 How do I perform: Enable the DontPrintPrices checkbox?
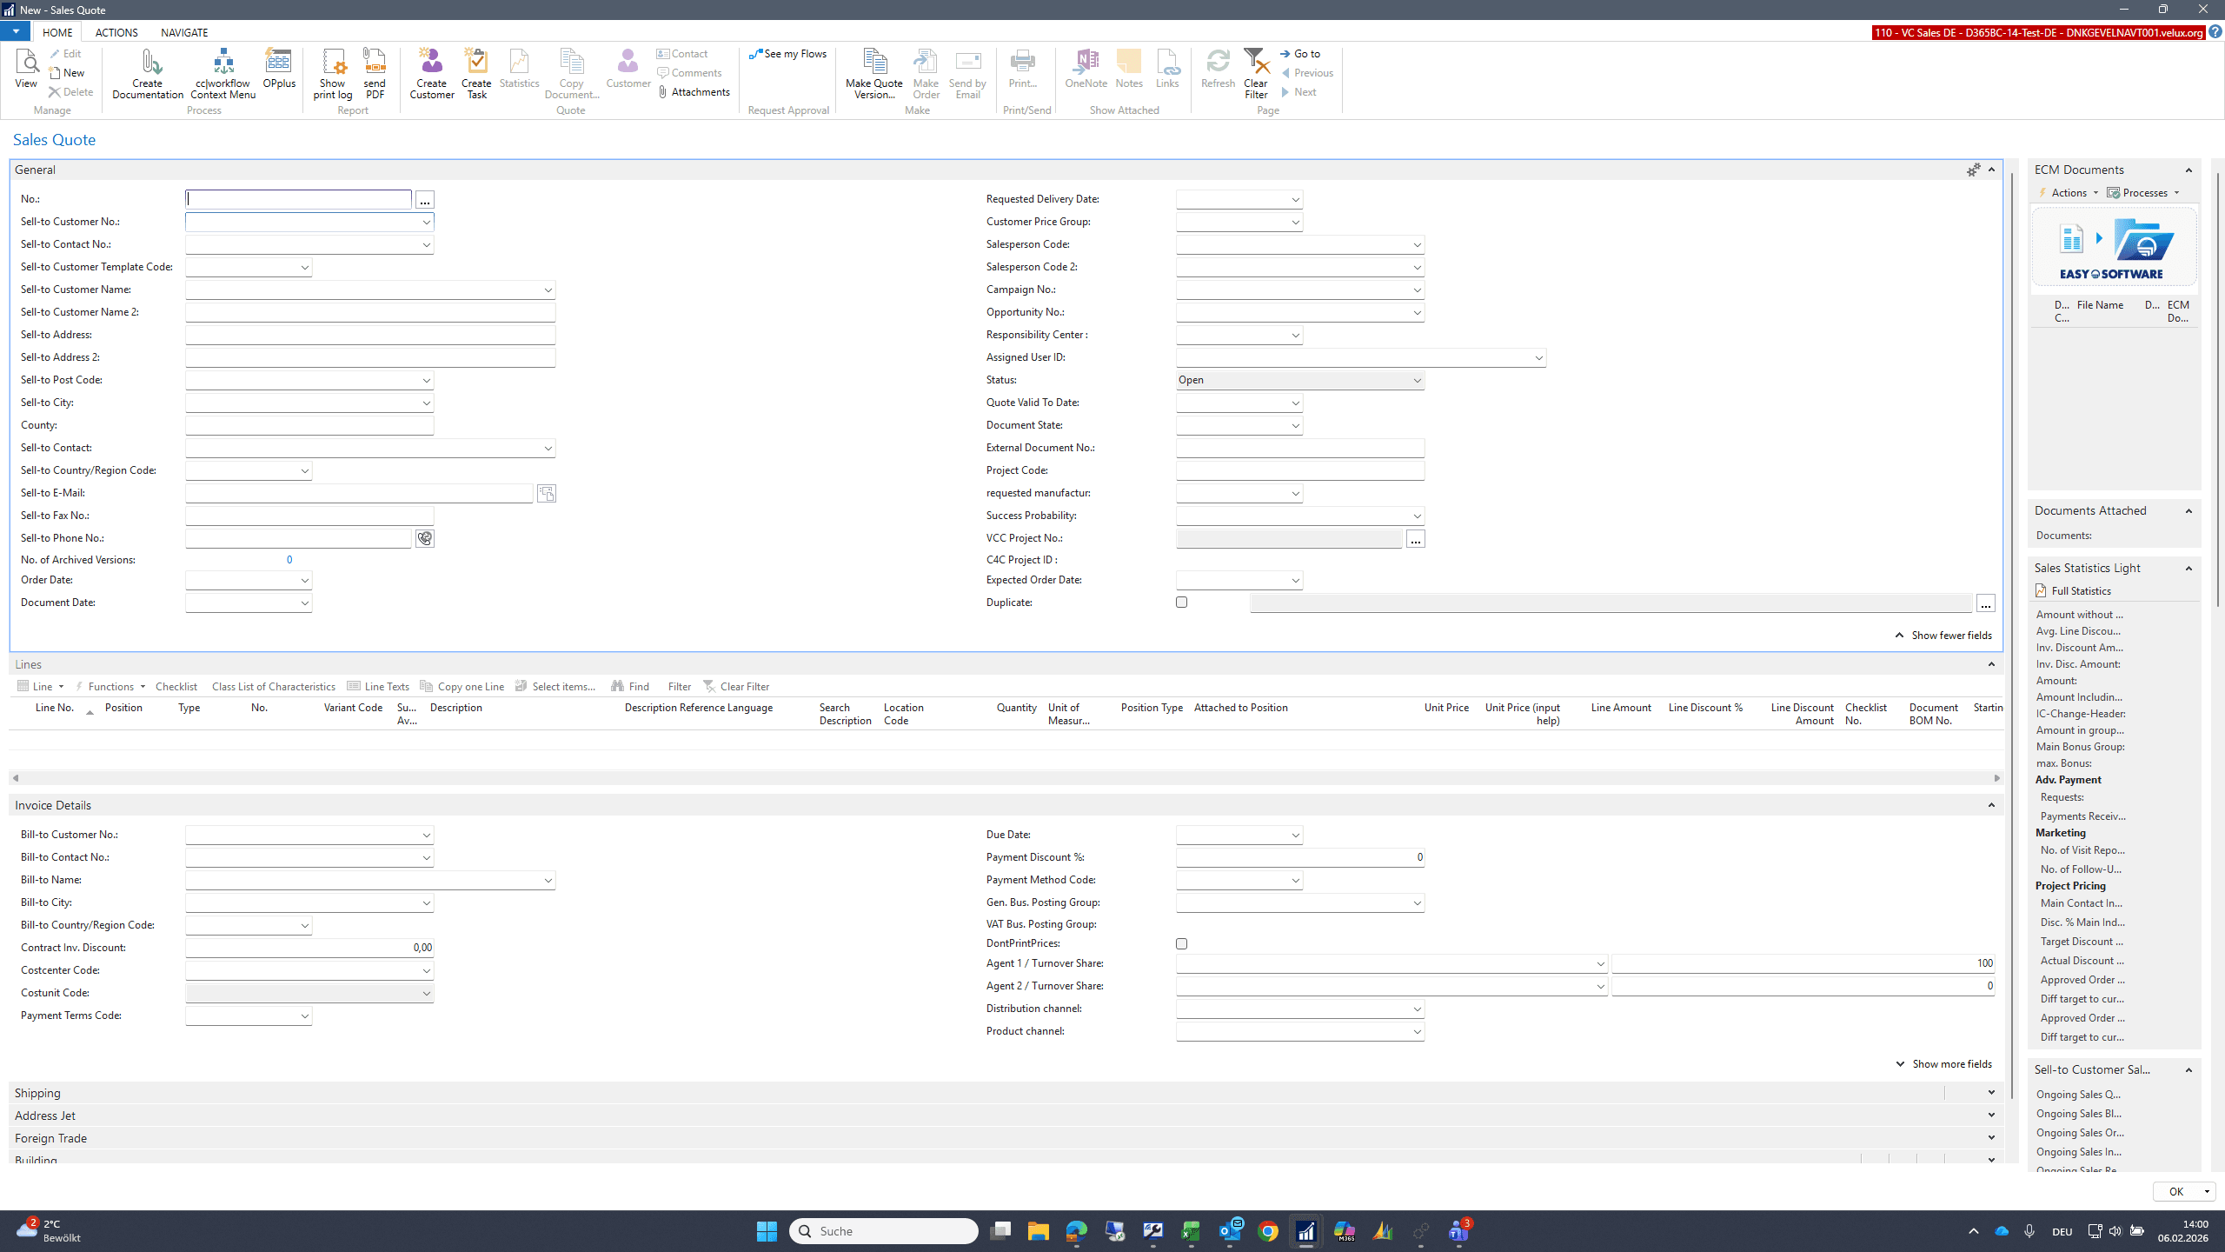[x=1181, y=943]
